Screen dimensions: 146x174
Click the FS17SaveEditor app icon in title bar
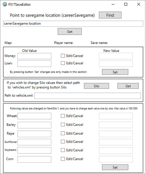click(x=5, y=4)
